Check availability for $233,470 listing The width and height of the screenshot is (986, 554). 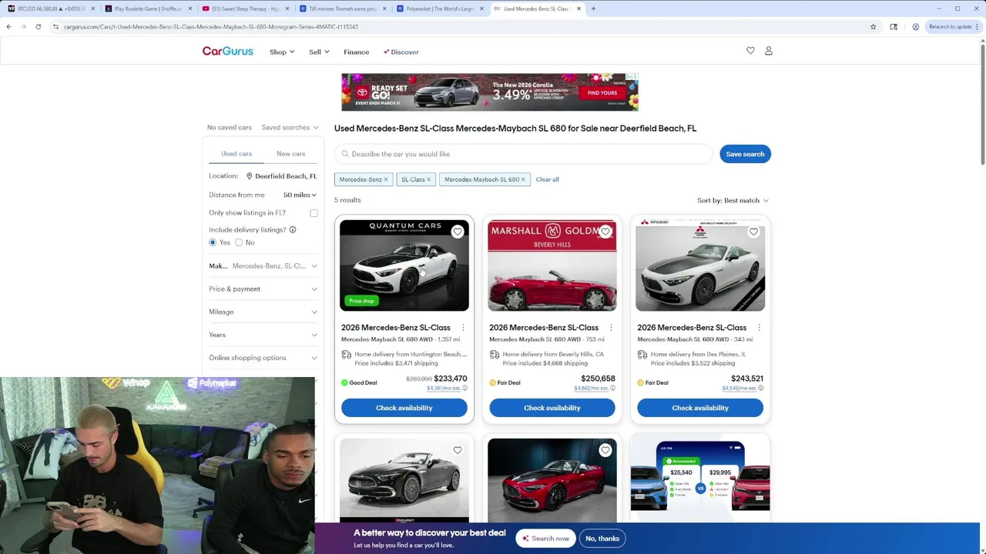pos(404,408)
